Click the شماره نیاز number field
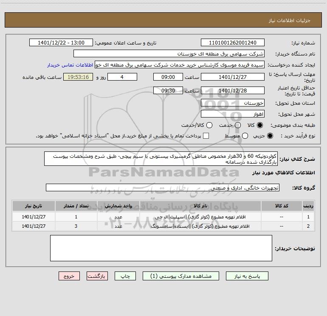The image size is (327, 316). pyautogui.click(x=232, y=43)
